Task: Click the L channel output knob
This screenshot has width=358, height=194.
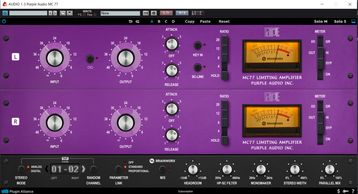Action: tap(126, 58)
